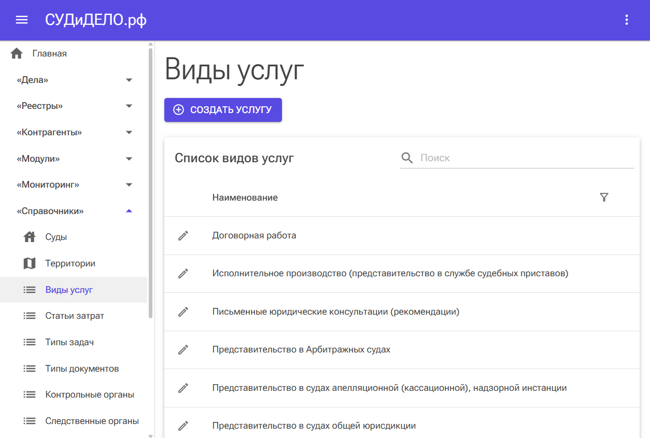
Task: Expand the «Контрагенты» section
Action: click(129, 133)
